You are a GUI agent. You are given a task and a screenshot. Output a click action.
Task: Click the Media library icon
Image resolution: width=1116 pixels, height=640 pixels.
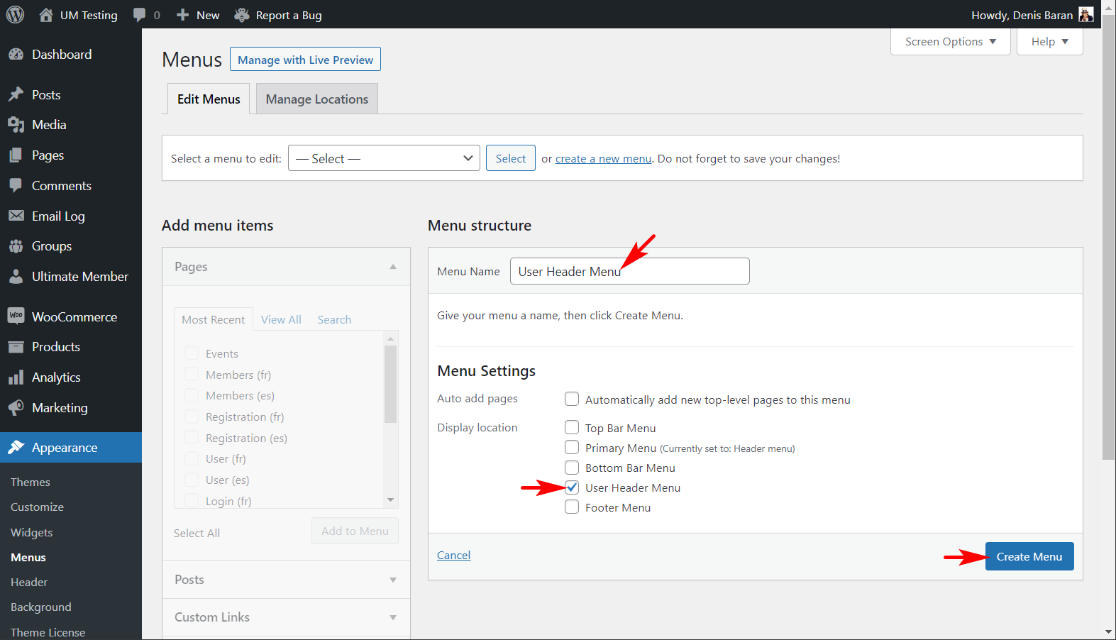(x=16, y=125)
